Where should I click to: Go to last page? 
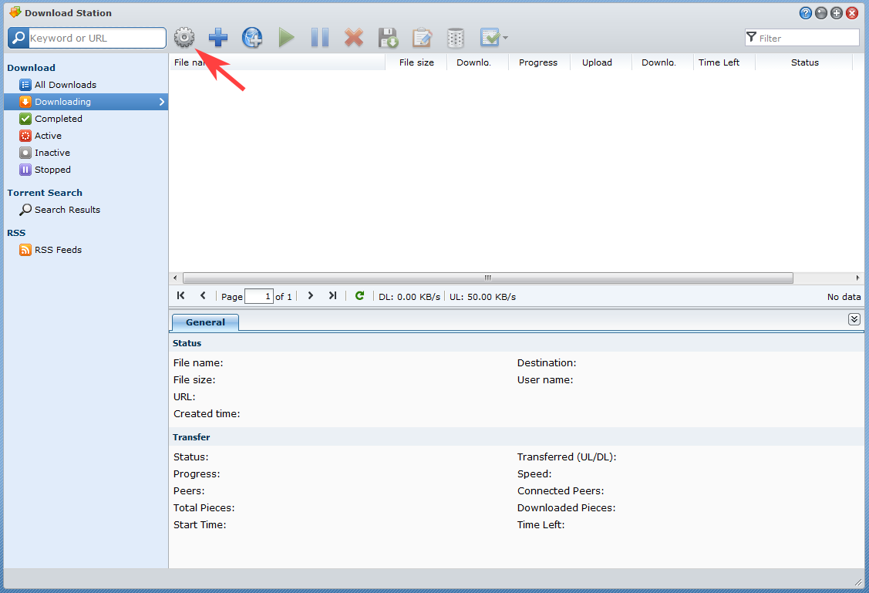coord(332,296)
